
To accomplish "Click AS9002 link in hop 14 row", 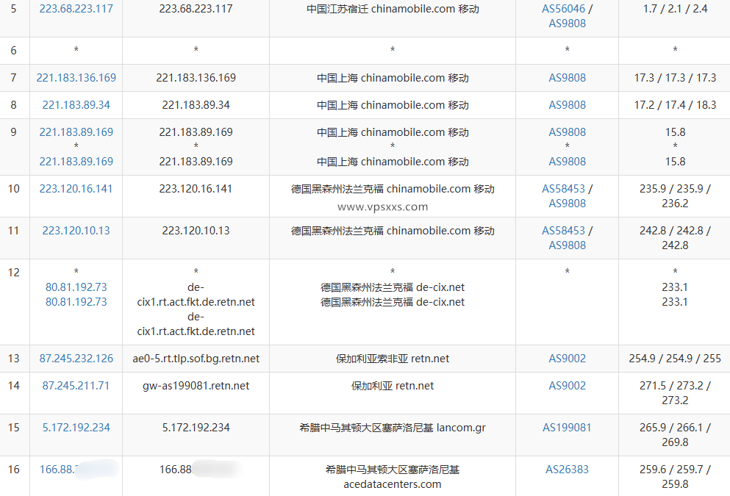I will click(x=567, y=386).
